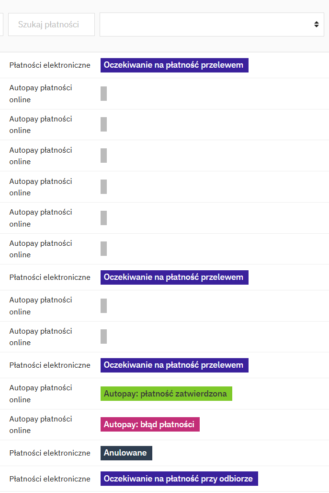Viewport: 329px width, 493px height.
Task: Click 'Płatności elektroniczne' in row above green badge row
Action: coord(50,365)
